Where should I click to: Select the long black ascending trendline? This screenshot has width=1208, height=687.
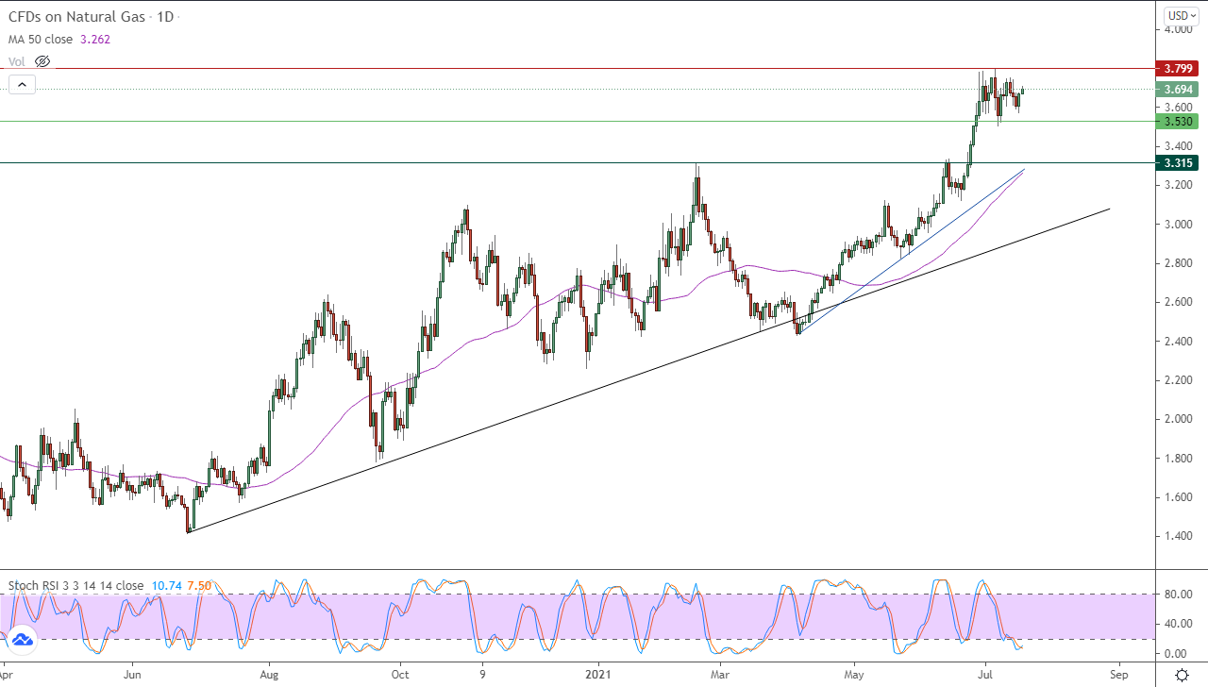(x=649, y=371)
